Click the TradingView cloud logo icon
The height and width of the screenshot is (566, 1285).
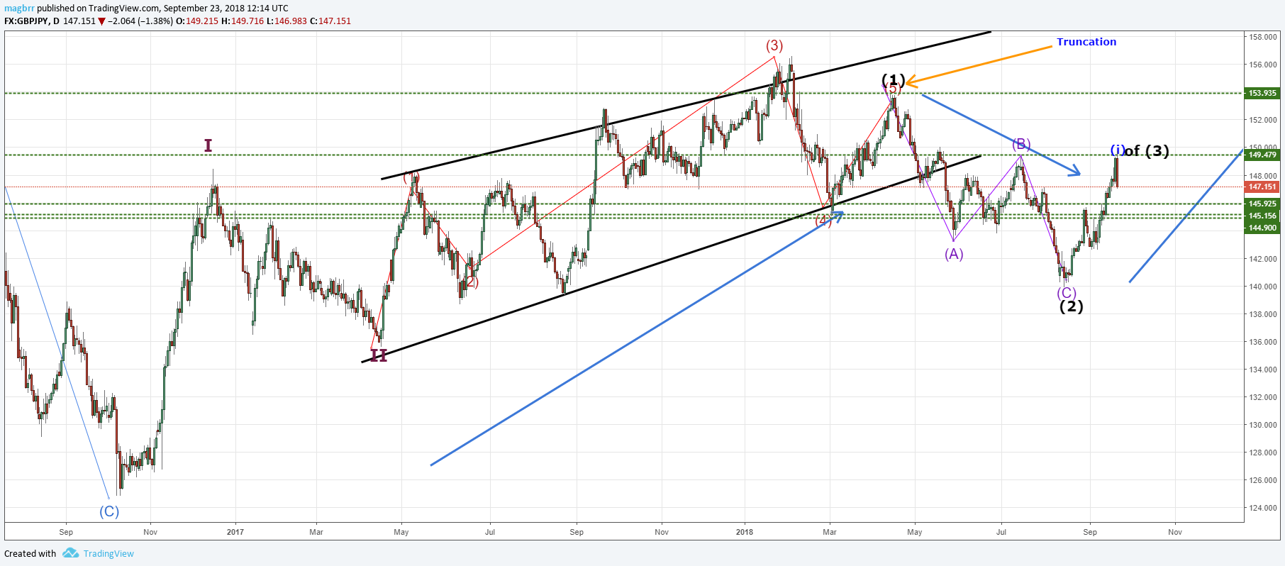coord(70,553)
